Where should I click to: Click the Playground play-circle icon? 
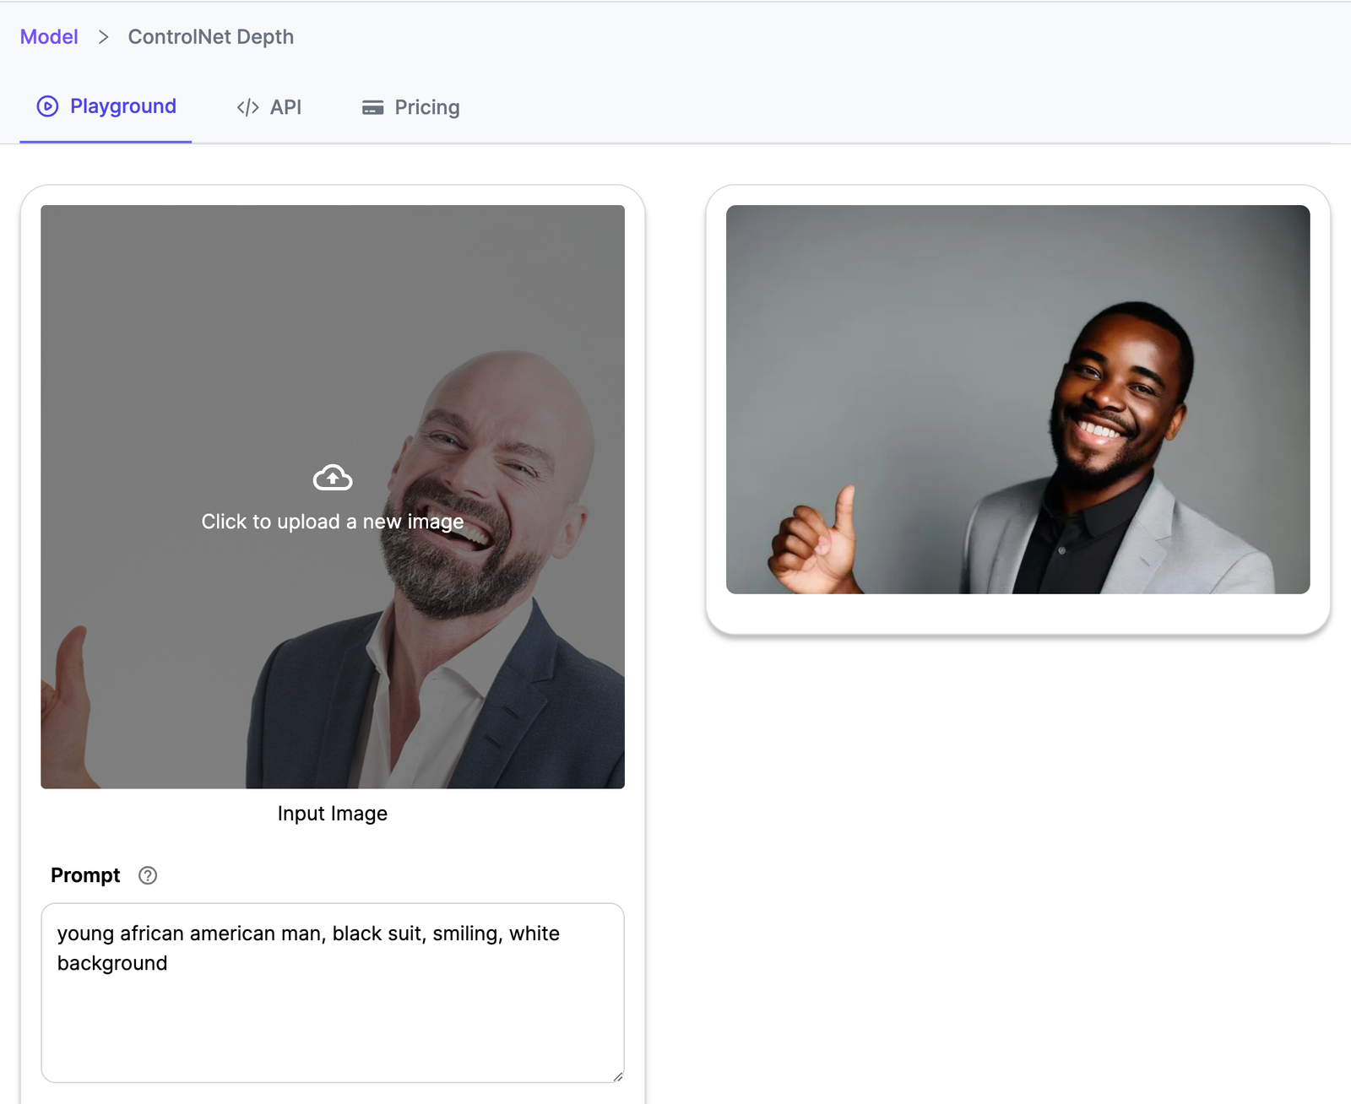point(47,106)
